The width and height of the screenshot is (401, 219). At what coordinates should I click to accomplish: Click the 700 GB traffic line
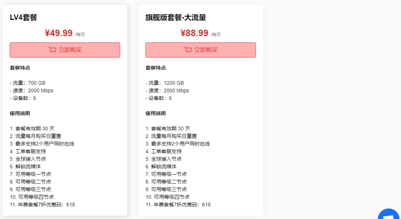(27, 83)
